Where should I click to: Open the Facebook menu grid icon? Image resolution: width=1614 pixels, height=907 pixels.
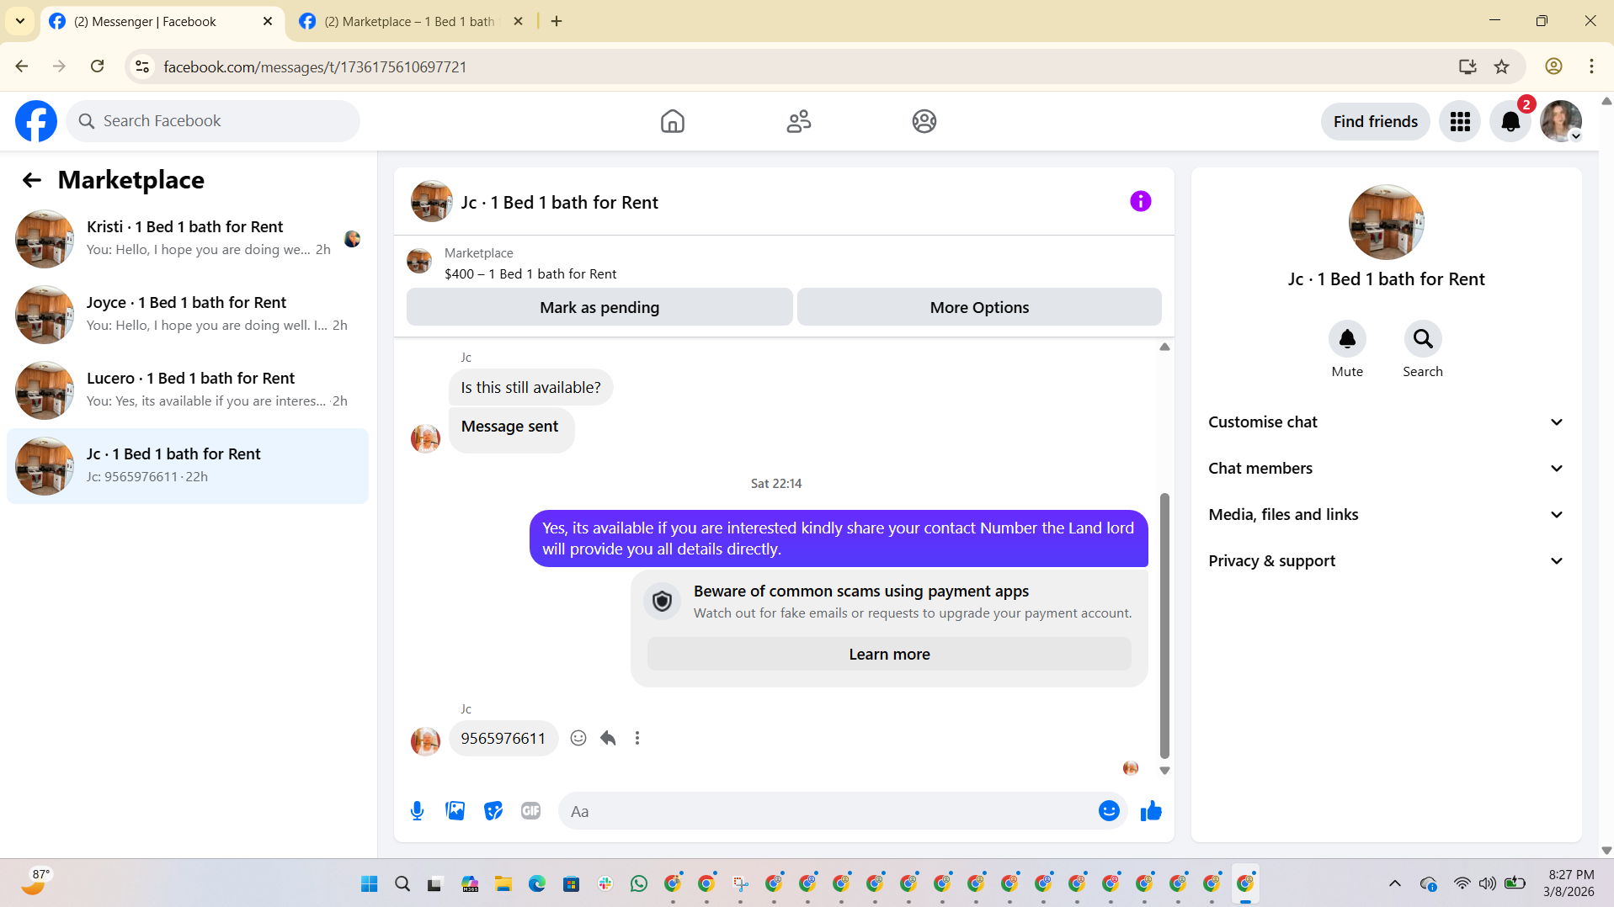pos(1460,121)
